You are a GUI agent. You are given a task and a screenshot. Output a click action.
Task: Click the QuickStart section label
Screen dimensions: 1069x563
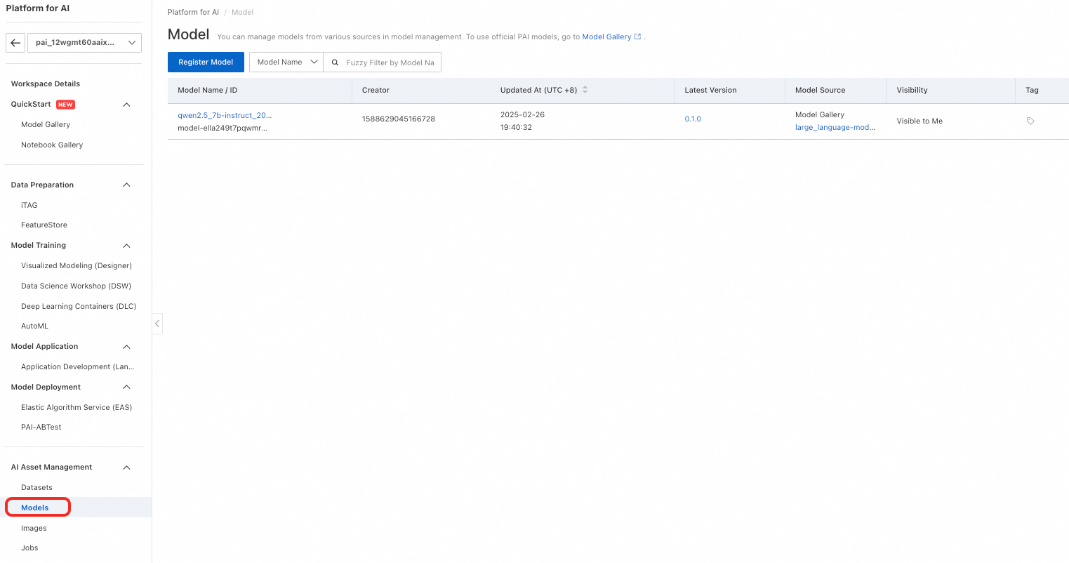pyautogui.click(x=31, y=104)
